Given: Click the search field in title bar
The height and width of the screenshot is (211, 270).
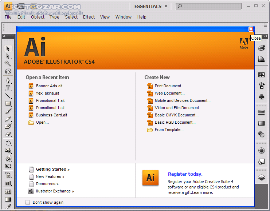Looking at the screenshot, I should [208, 6].
